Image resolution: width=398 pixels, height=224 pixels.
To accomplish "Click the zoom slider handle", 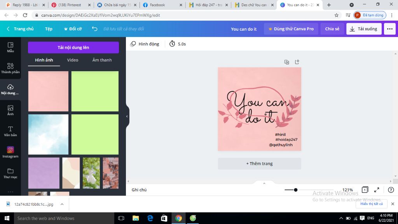I will [x=296, y=190].
